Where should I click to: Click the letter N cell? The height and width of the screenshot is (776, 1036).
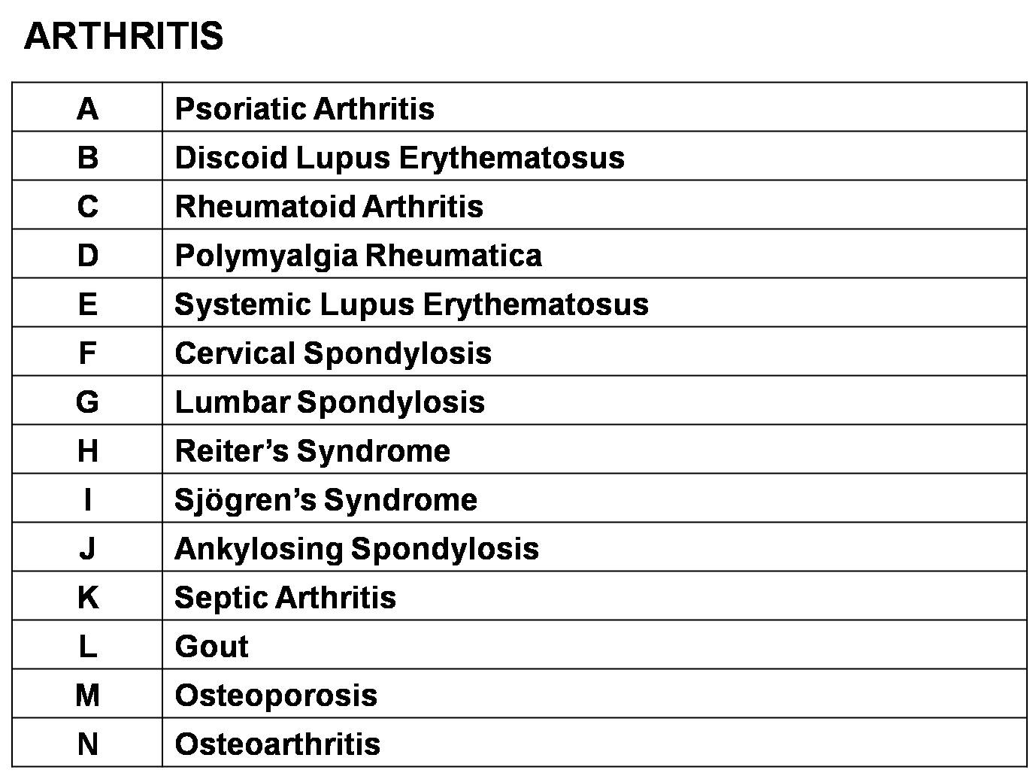point(87,744)
